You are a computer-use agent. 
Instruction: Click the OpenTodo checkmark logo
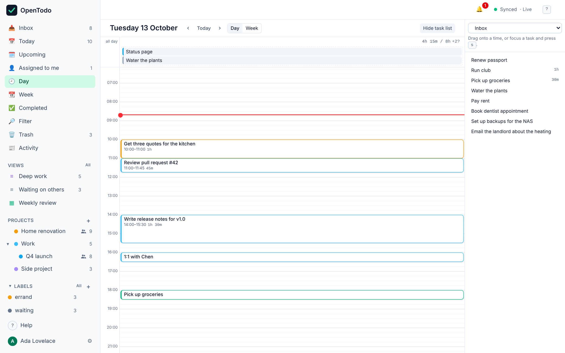coord(12,10)
